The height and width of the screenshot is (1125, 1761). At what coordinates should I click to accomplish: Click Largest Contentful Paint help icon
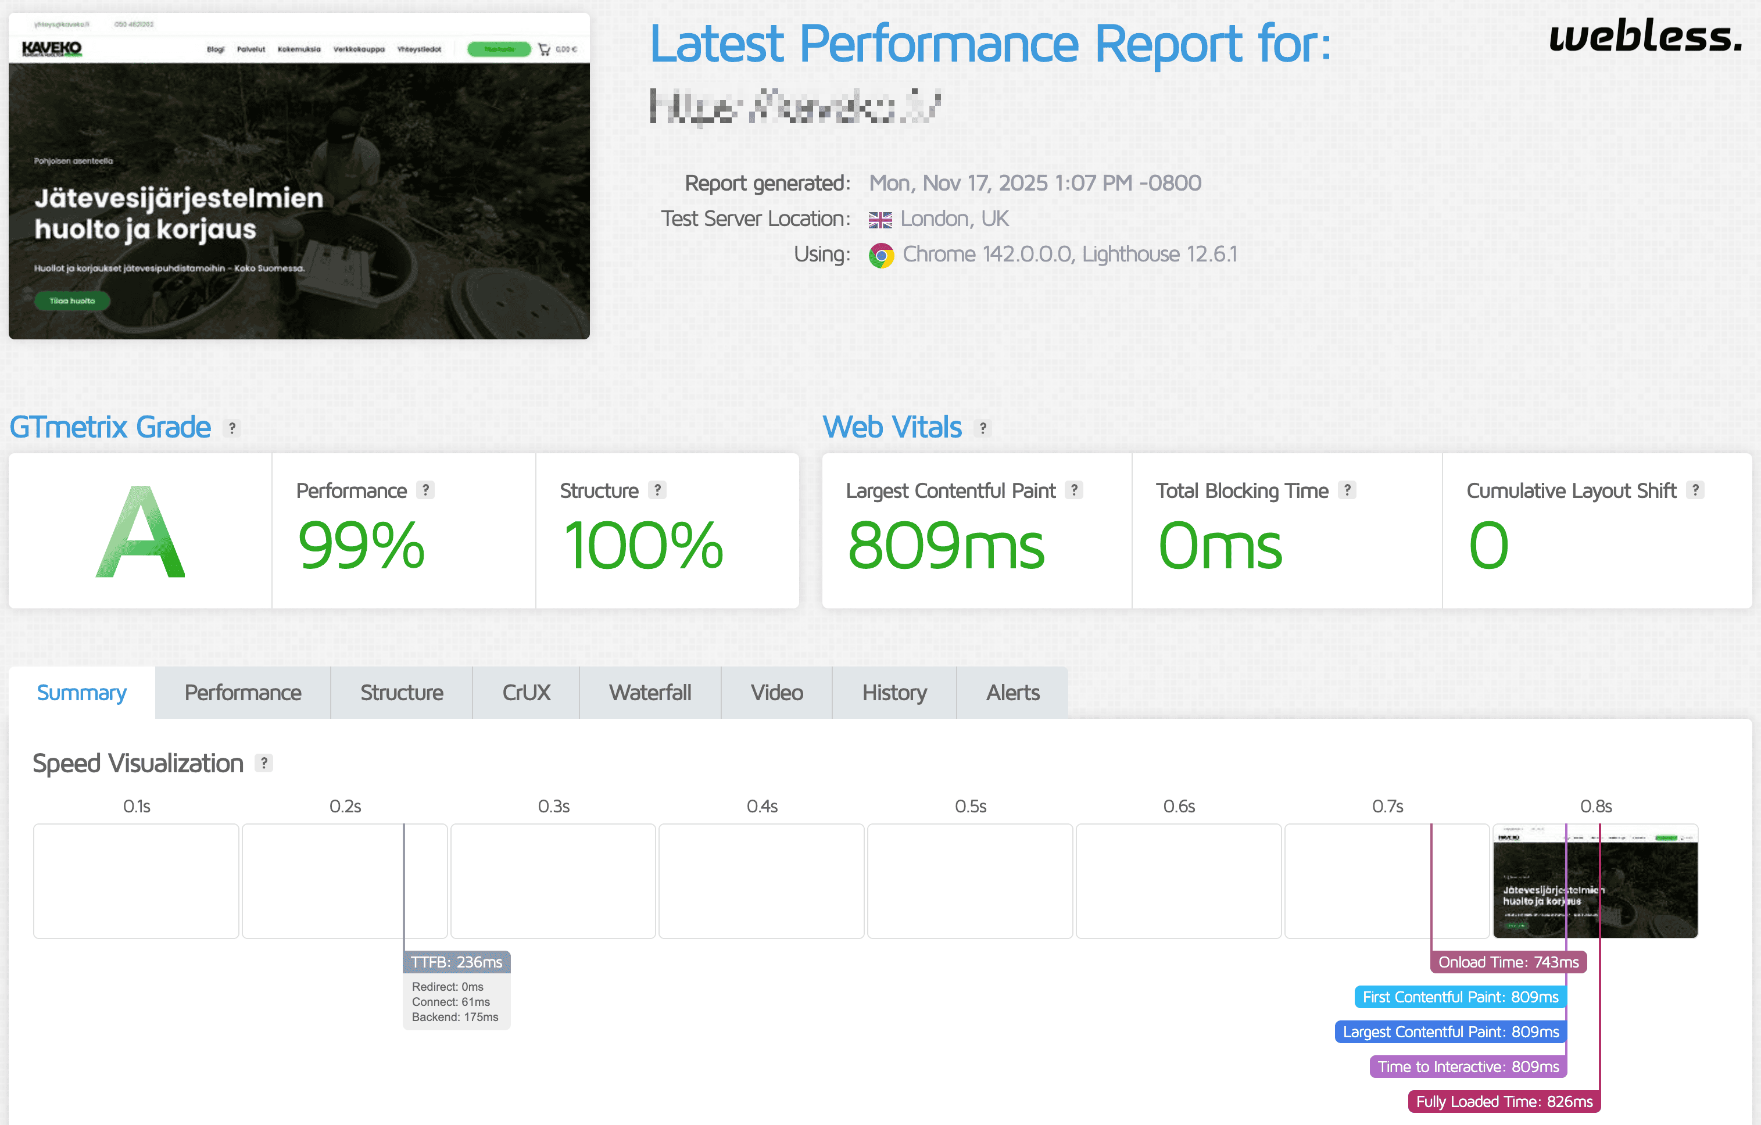[1073, 490]
